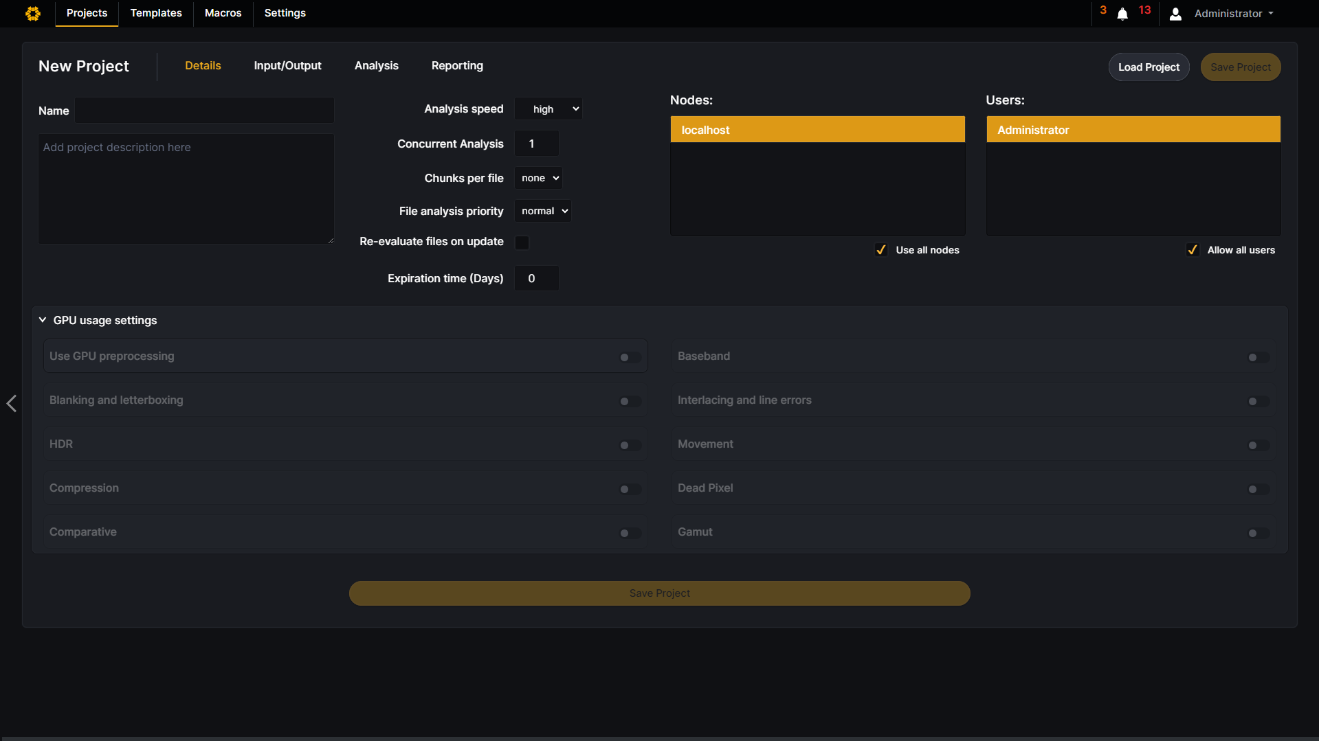Switch to the Input/Output tab
The width and height of the screenshot is (1319, 741).
287,65
